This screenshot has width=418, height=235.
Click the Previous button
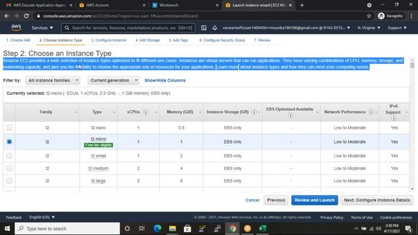click(276, 200)
